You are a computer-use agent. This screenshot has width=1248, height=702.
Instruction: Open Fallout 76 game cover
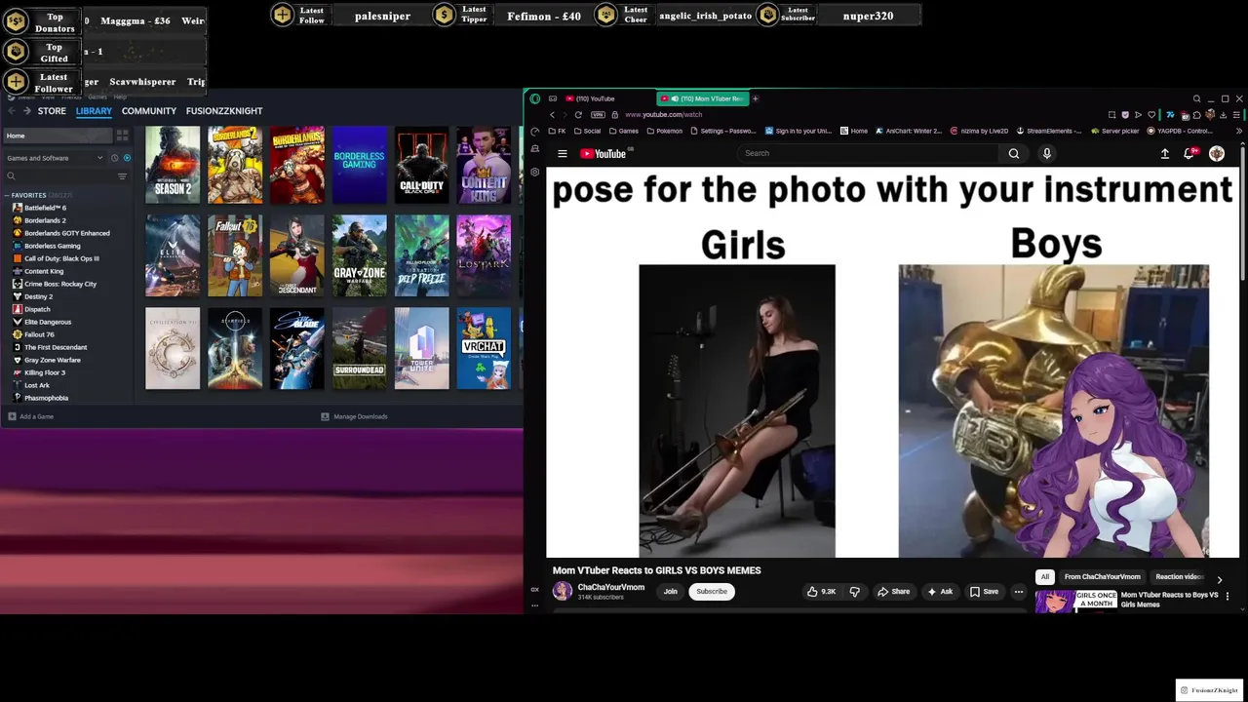pos(235,255)
